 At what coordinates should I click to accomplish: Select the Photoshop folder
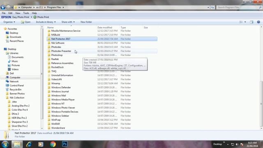coord(57,55)
